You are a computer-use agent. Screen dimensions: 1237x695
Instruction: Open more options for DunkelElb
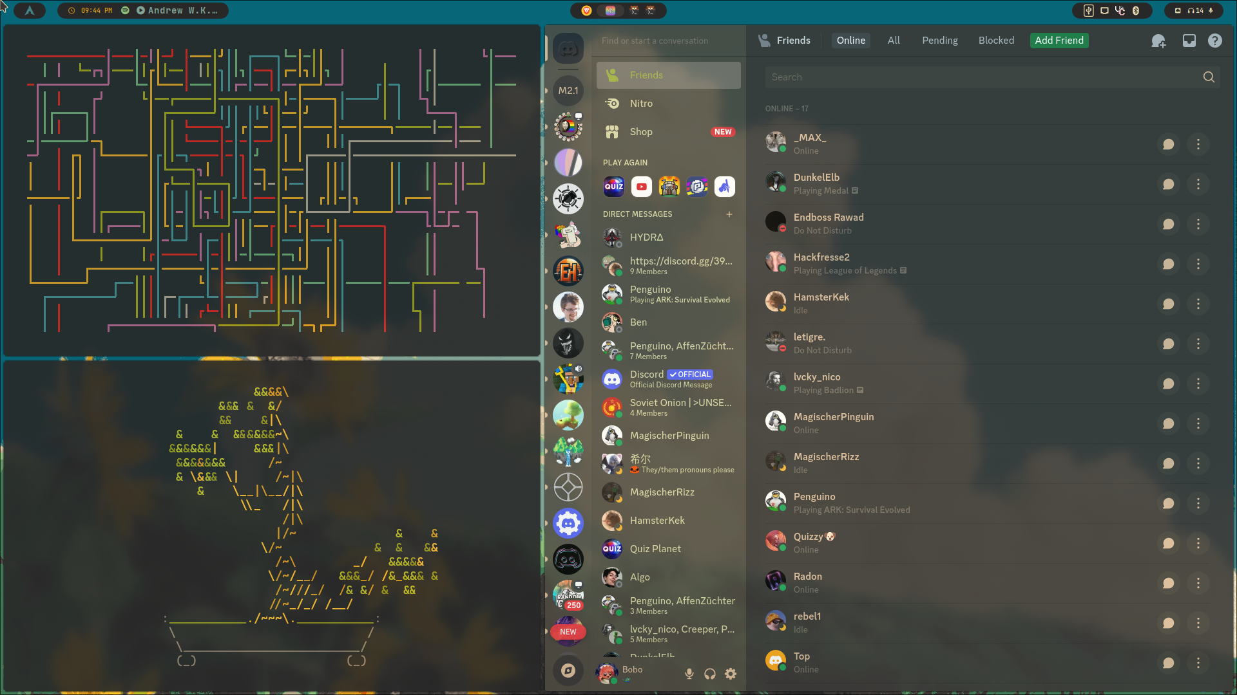click(1198, 184)
